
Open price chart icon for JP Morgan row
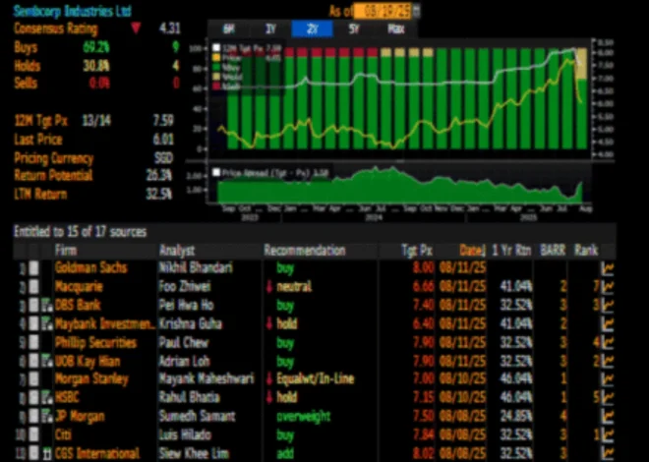[607, 417]
